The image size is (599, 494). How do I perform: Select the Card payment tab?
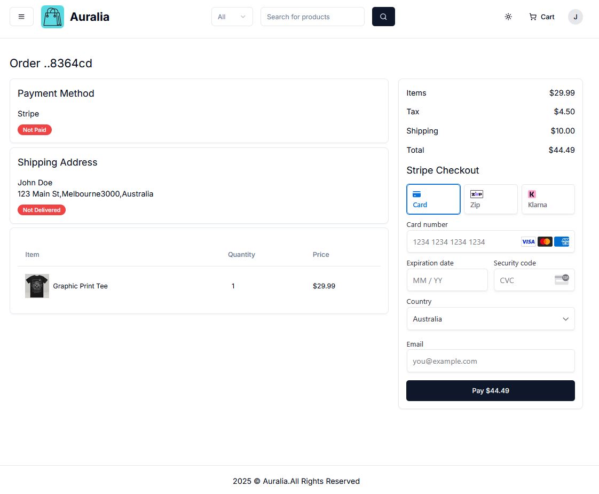click(x=433, y=199)
